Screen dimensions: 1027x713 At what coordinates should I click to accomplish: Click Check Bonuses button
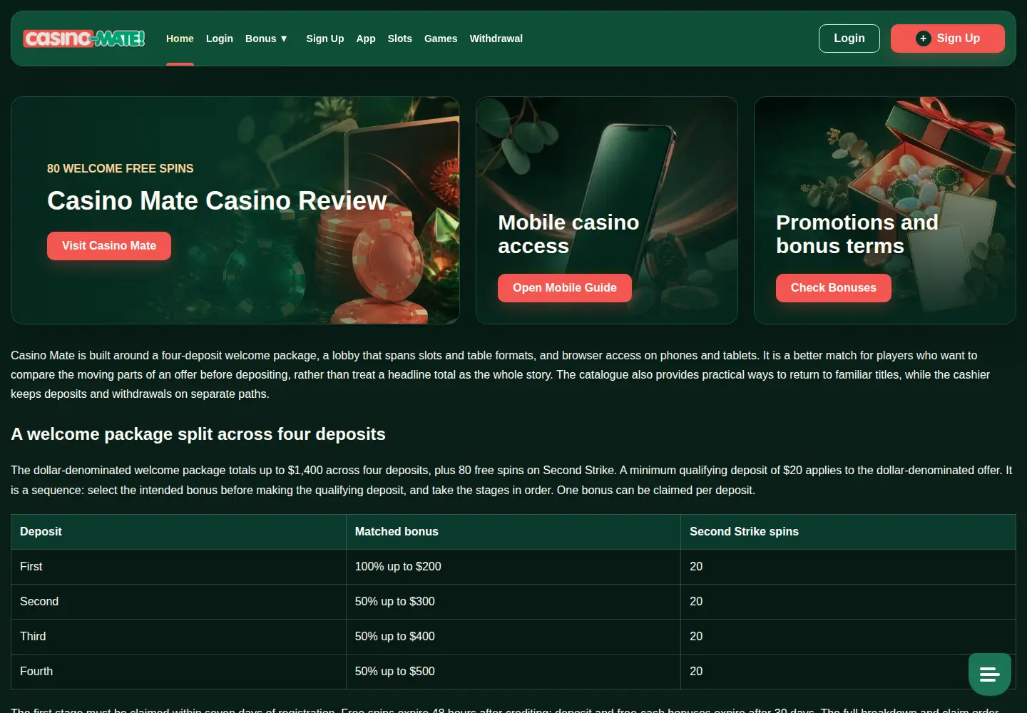pyautogui.click(x=834, y=288)
